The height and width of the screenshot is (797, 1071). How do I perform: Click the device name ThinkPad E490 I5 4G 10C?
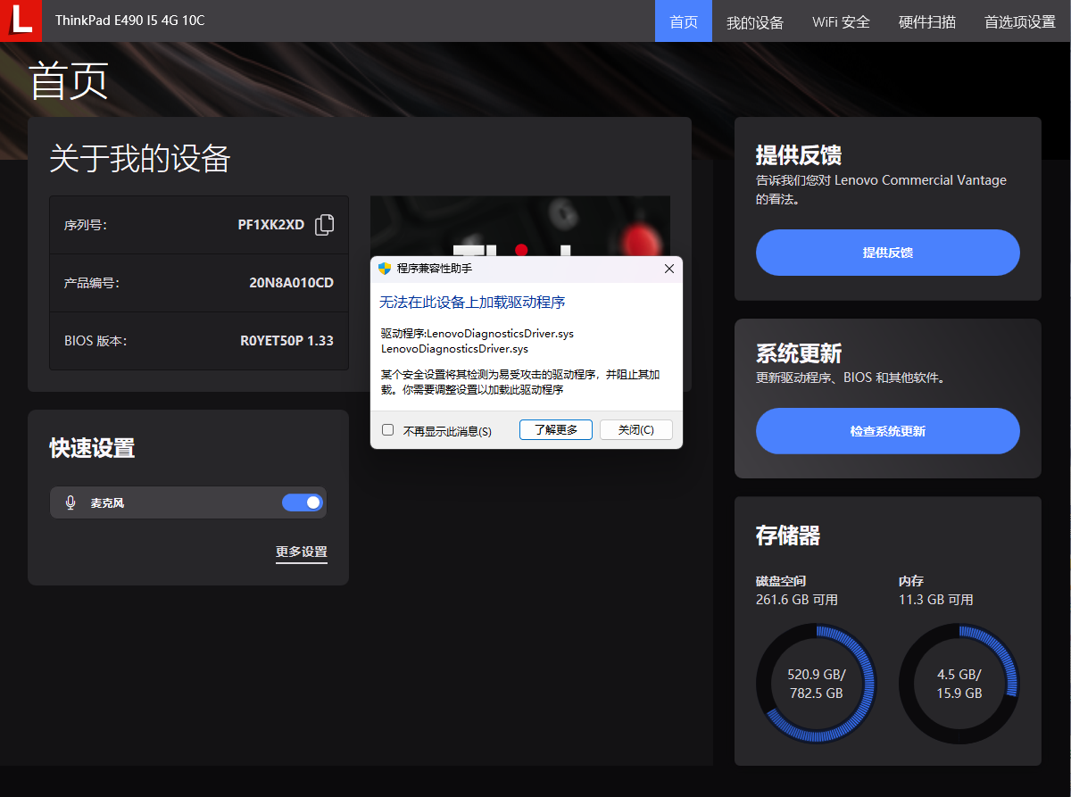[129, 21]
